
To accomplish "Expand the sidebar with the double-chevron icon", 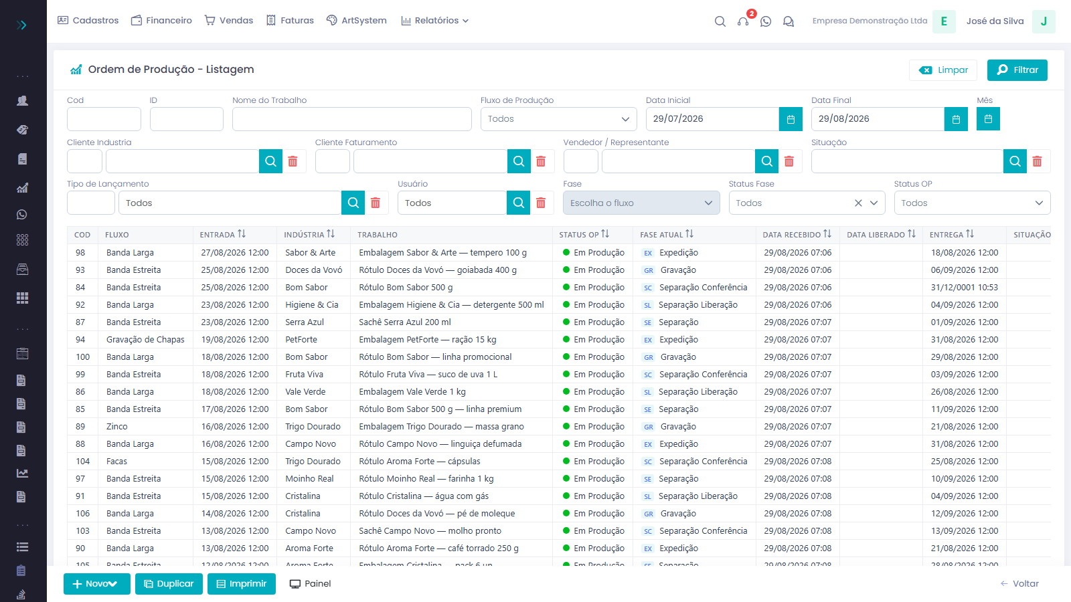I will pyautogui.click(x=22, y=25).
